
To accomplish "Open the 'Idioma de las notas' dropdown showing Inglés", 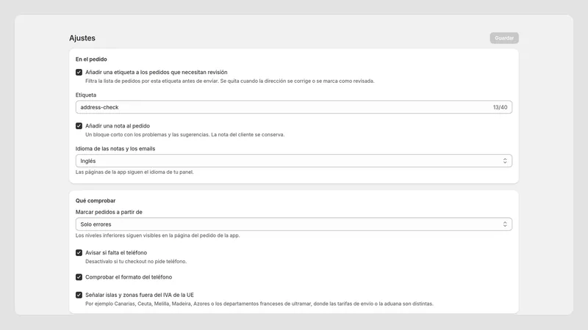I will tap(293, 161).
